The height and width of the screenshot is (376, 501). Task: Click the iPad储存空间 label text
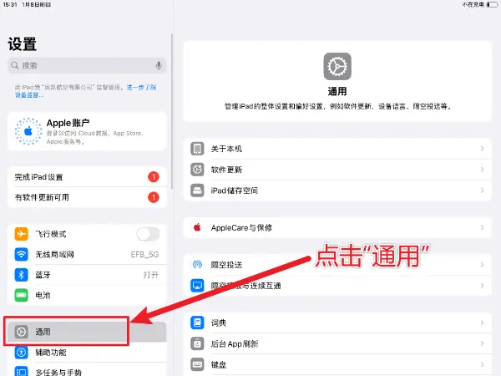[x=234, y=191]
